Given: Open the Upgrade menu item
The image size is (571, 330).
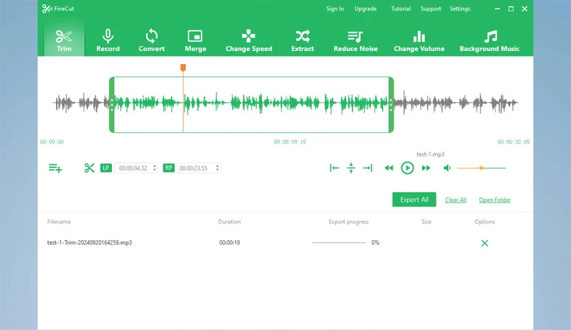Looking at the screenshot, I should (365, 9).
